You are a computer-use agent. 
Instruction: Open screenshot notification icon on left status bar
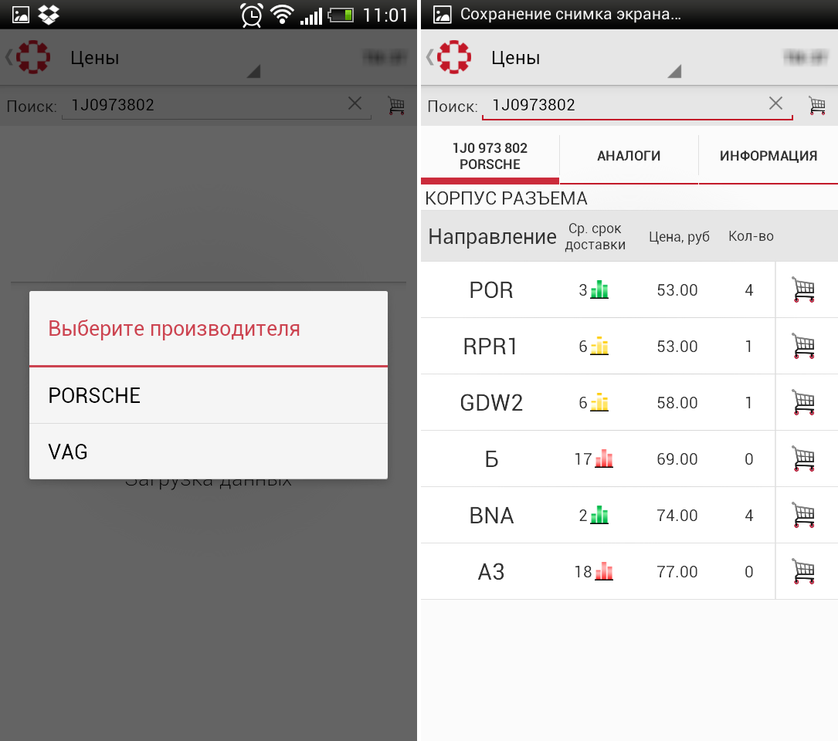[20, 15]
